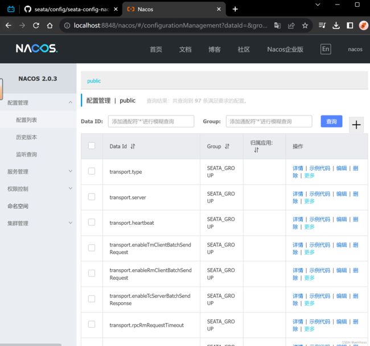Viewport: 370px width, 346px height.
Task: Click the browser address bar URL
Action: 170,25
